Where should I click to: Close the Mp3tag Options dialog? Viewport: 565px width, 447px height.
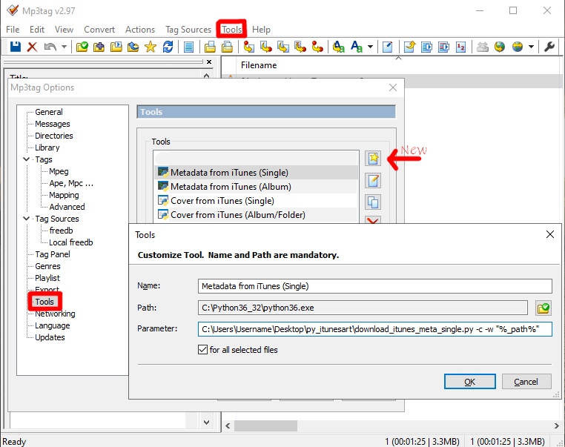coord(393,87)
